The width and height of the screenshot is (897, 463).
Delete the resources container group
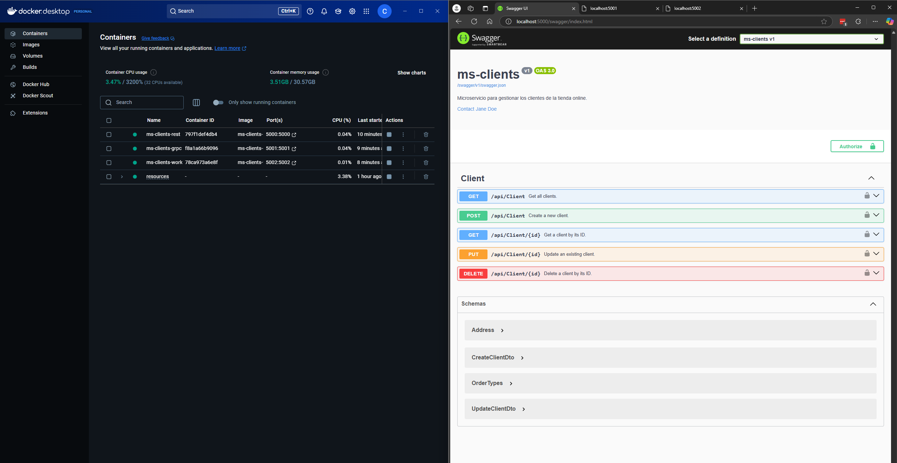pos(426,177)
